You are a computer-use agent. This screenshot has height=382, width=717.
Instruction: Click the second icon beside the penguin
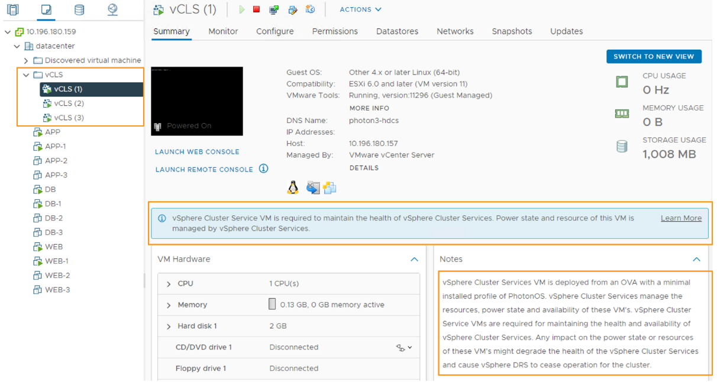pyautogui.click(x=313, y=188)
